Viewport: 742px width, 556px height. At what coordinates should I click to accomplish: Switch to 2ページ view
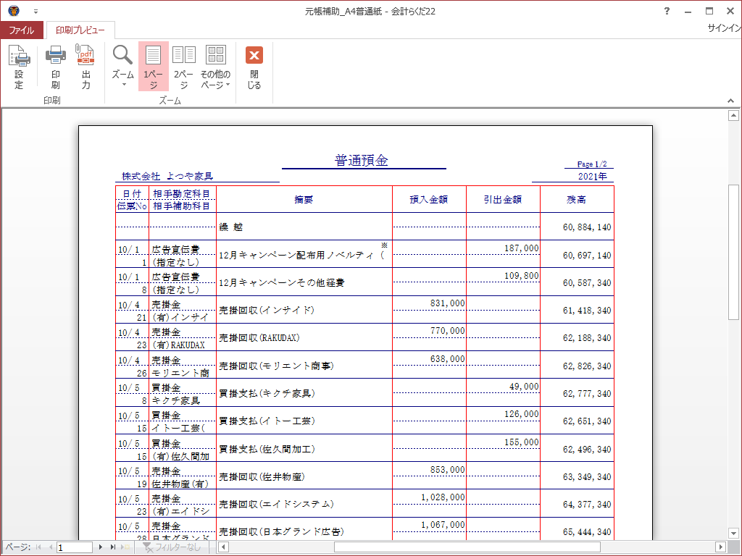pos(183,67)
